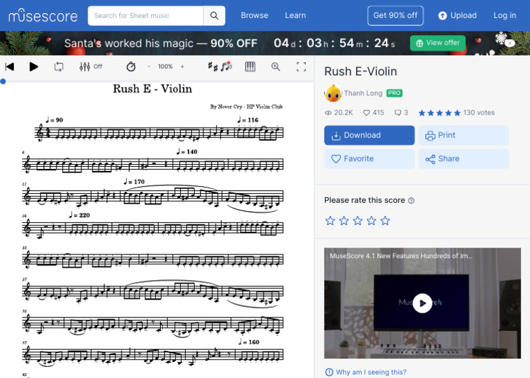
Task: Open the Learn menu
Action: [x=295, y=15]
